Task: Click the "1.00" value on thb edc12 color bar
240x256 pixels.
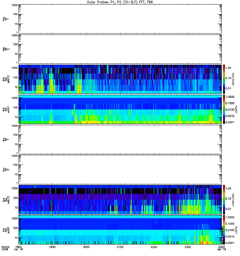Action: [228, 68]
